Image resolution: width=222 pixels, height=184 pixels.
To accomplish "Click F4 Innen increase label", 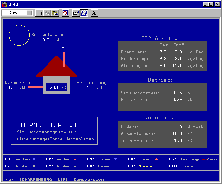I will [143, 159].
